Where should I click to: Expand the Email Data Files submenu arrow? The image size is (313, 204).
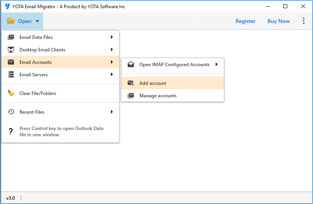pos(112,37)
